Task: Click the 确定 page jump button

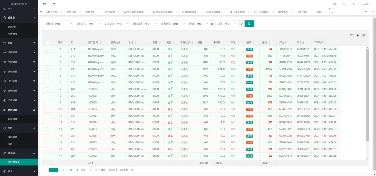Action: click(x=103, y=170)
